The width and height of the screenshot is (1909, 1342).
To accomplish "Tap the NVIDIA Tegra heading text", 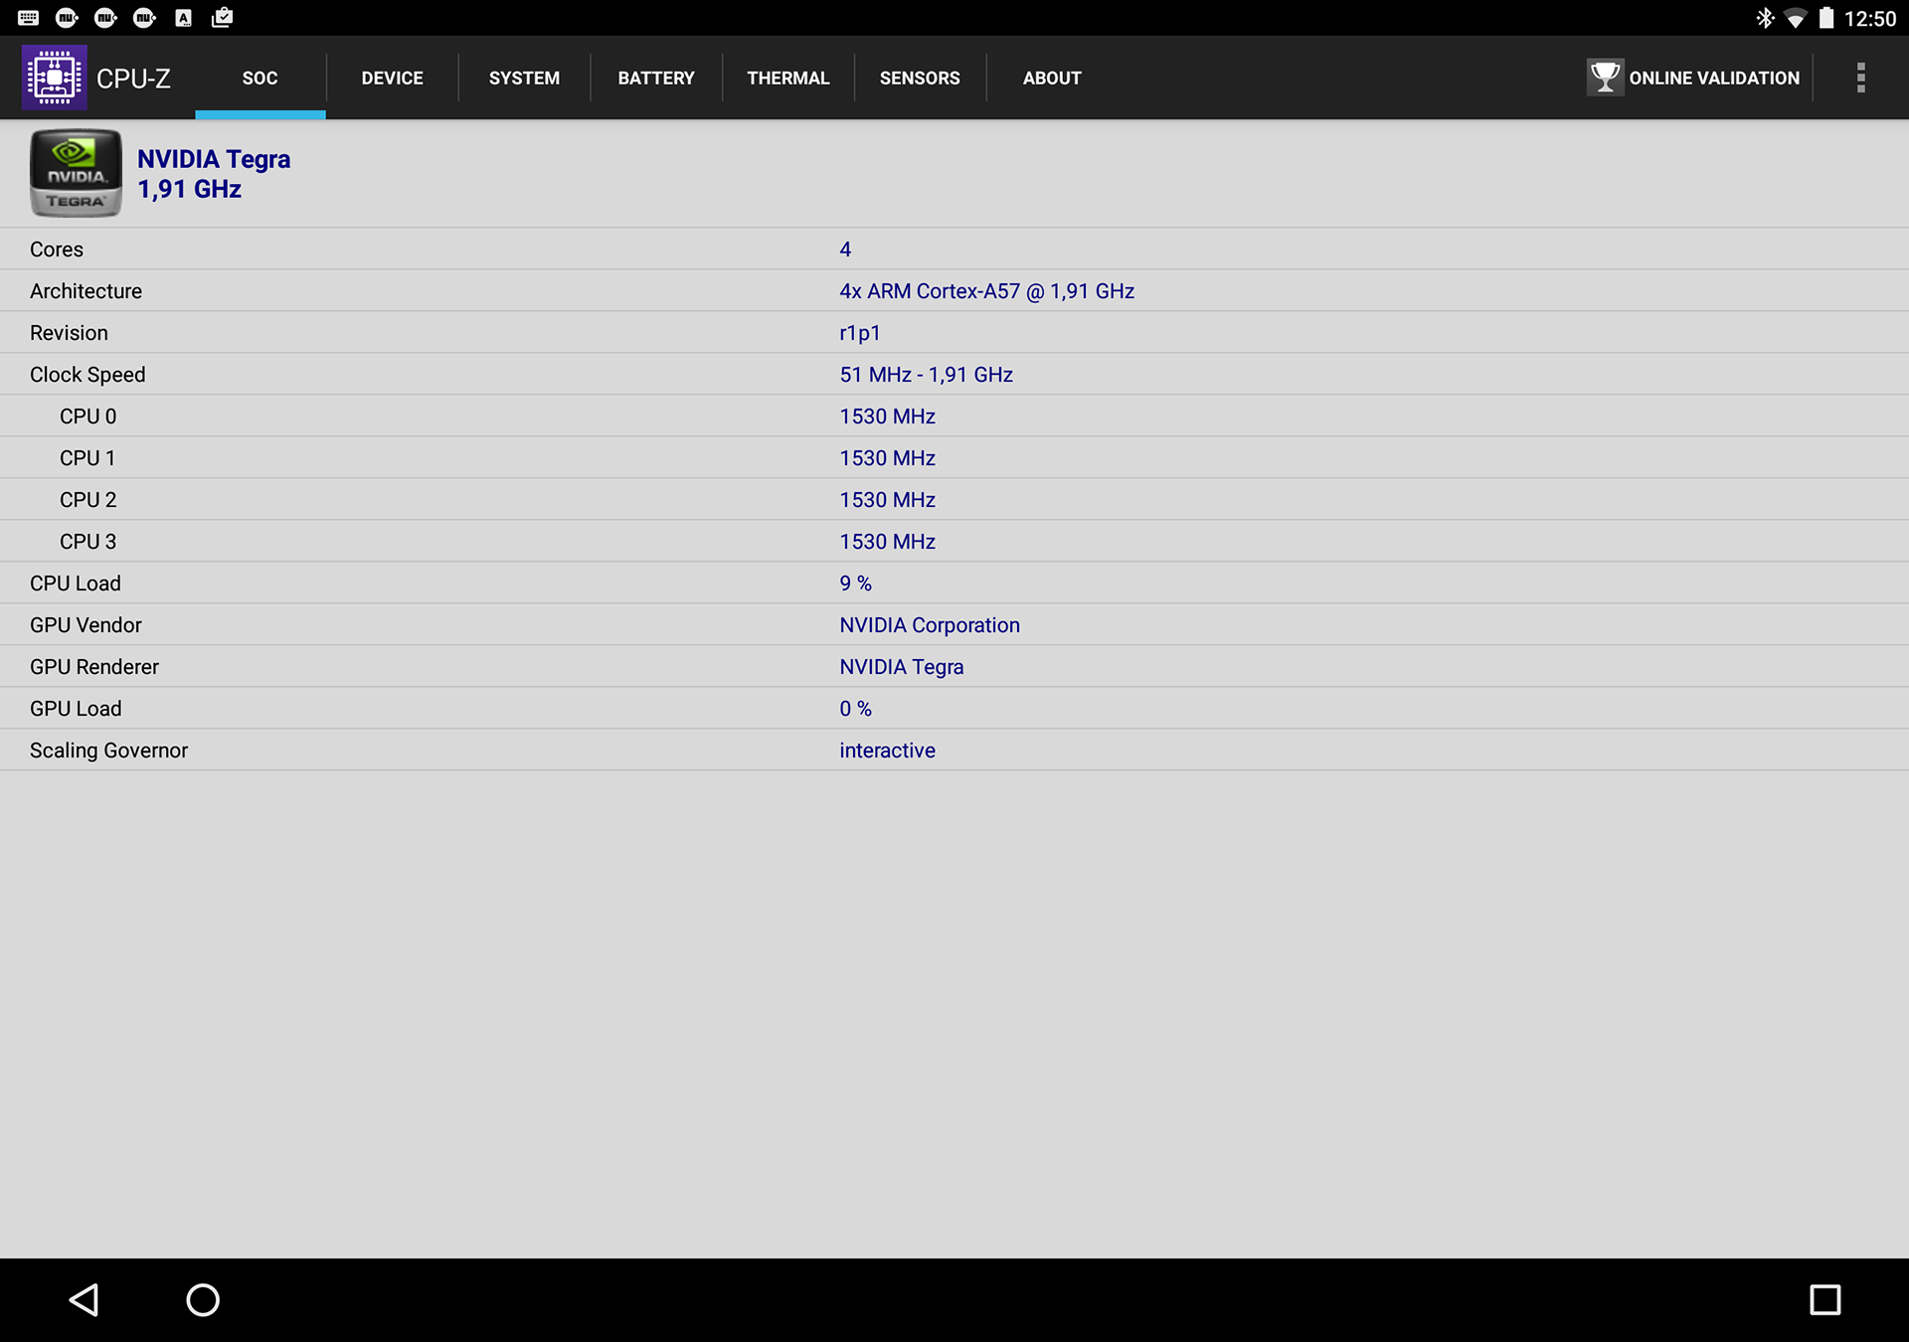I will point(214,159).
